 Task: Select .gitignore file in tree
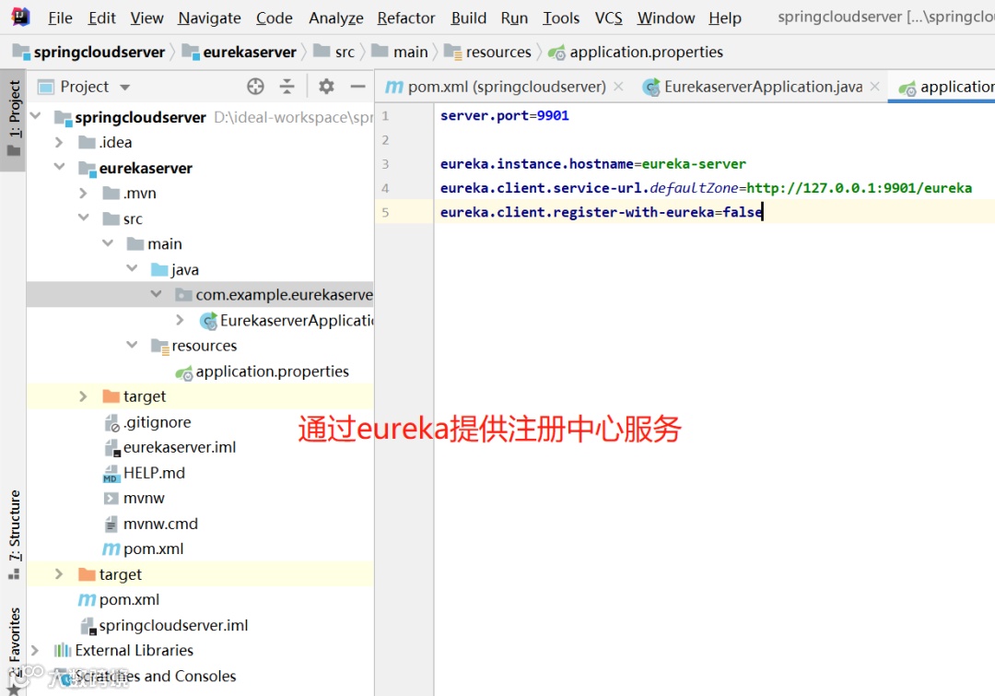(147, 422)
